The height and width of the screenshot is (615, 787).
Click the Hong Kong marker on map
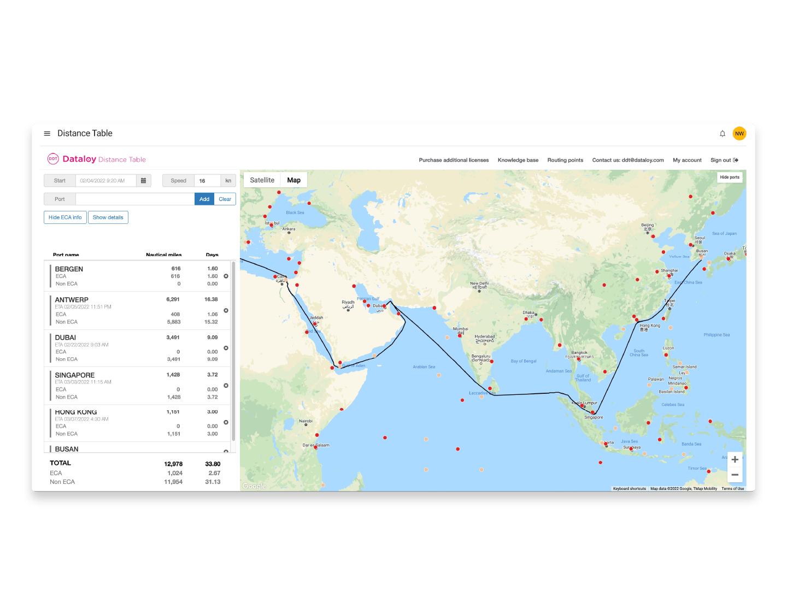[x=636, y=320]
